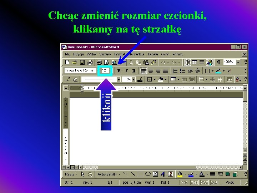257x193 pixels.
Task: Toggle Underline formatting
Action: [134, 71]
